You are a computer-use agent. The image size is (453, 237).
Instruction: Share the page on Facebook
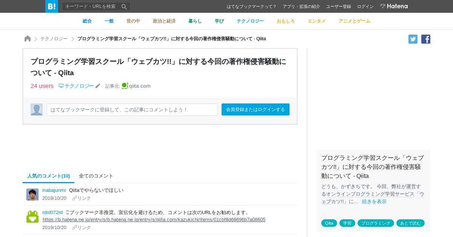pyautogui.click(x=426, y=39)
